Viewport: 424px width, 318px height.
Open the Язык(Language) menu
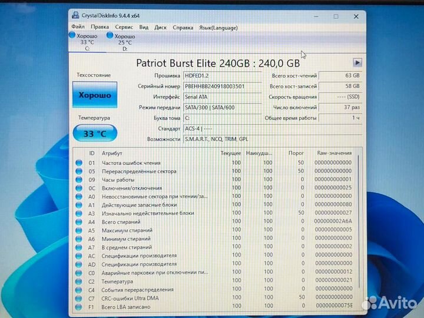click(218, 28)
